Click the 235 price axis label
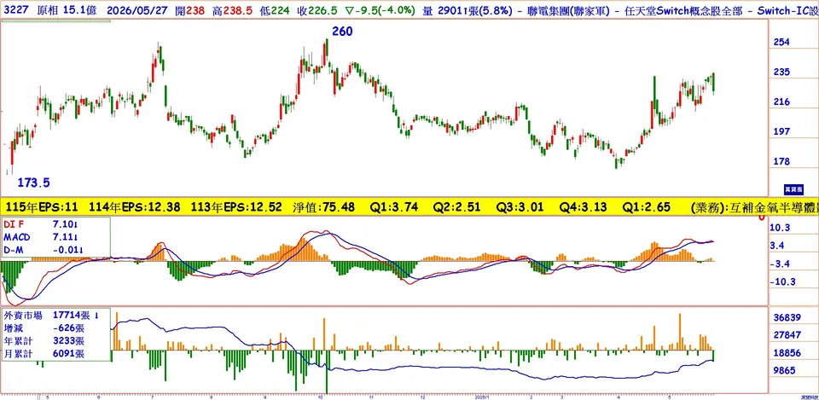Screen dimensions: 819x400 tap(781, 72)
